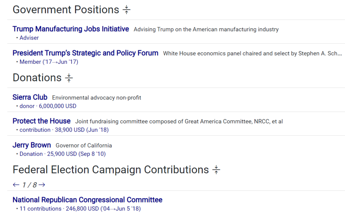Screen dimensions: 345x213
Task: Click the Donation 25,900 USD detail
Action: pos(63,154)
